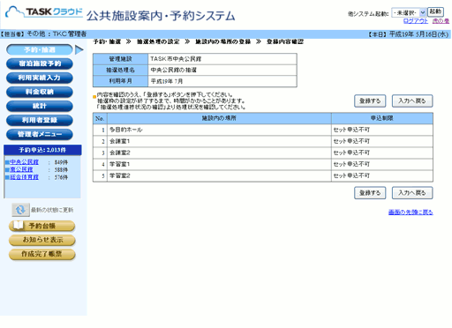Select the 会議室1 row text
This screenshot has width=452, height=328.
pyautogui.click(x=119, y=141)
